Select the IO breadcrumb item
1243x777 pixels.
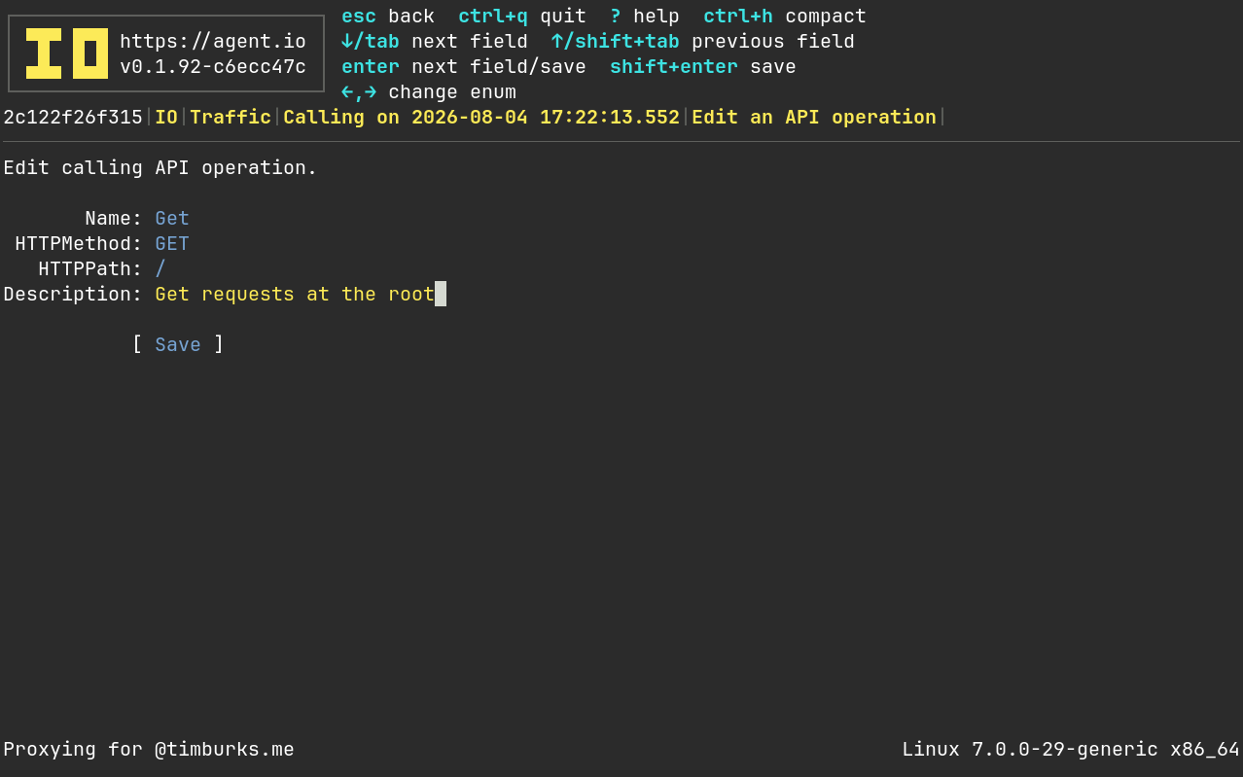coord(166,118)
